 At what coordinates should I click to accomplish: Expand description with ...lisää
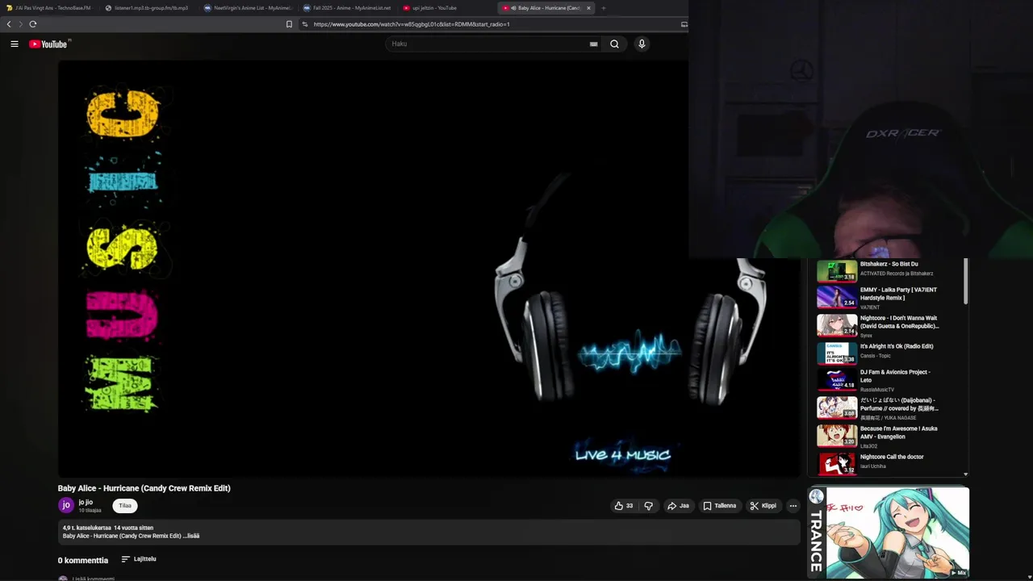[x=191, y=536]
